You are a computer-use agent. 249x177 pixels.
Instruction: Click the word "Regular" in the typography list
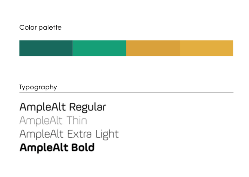click(x=87, y=107)
